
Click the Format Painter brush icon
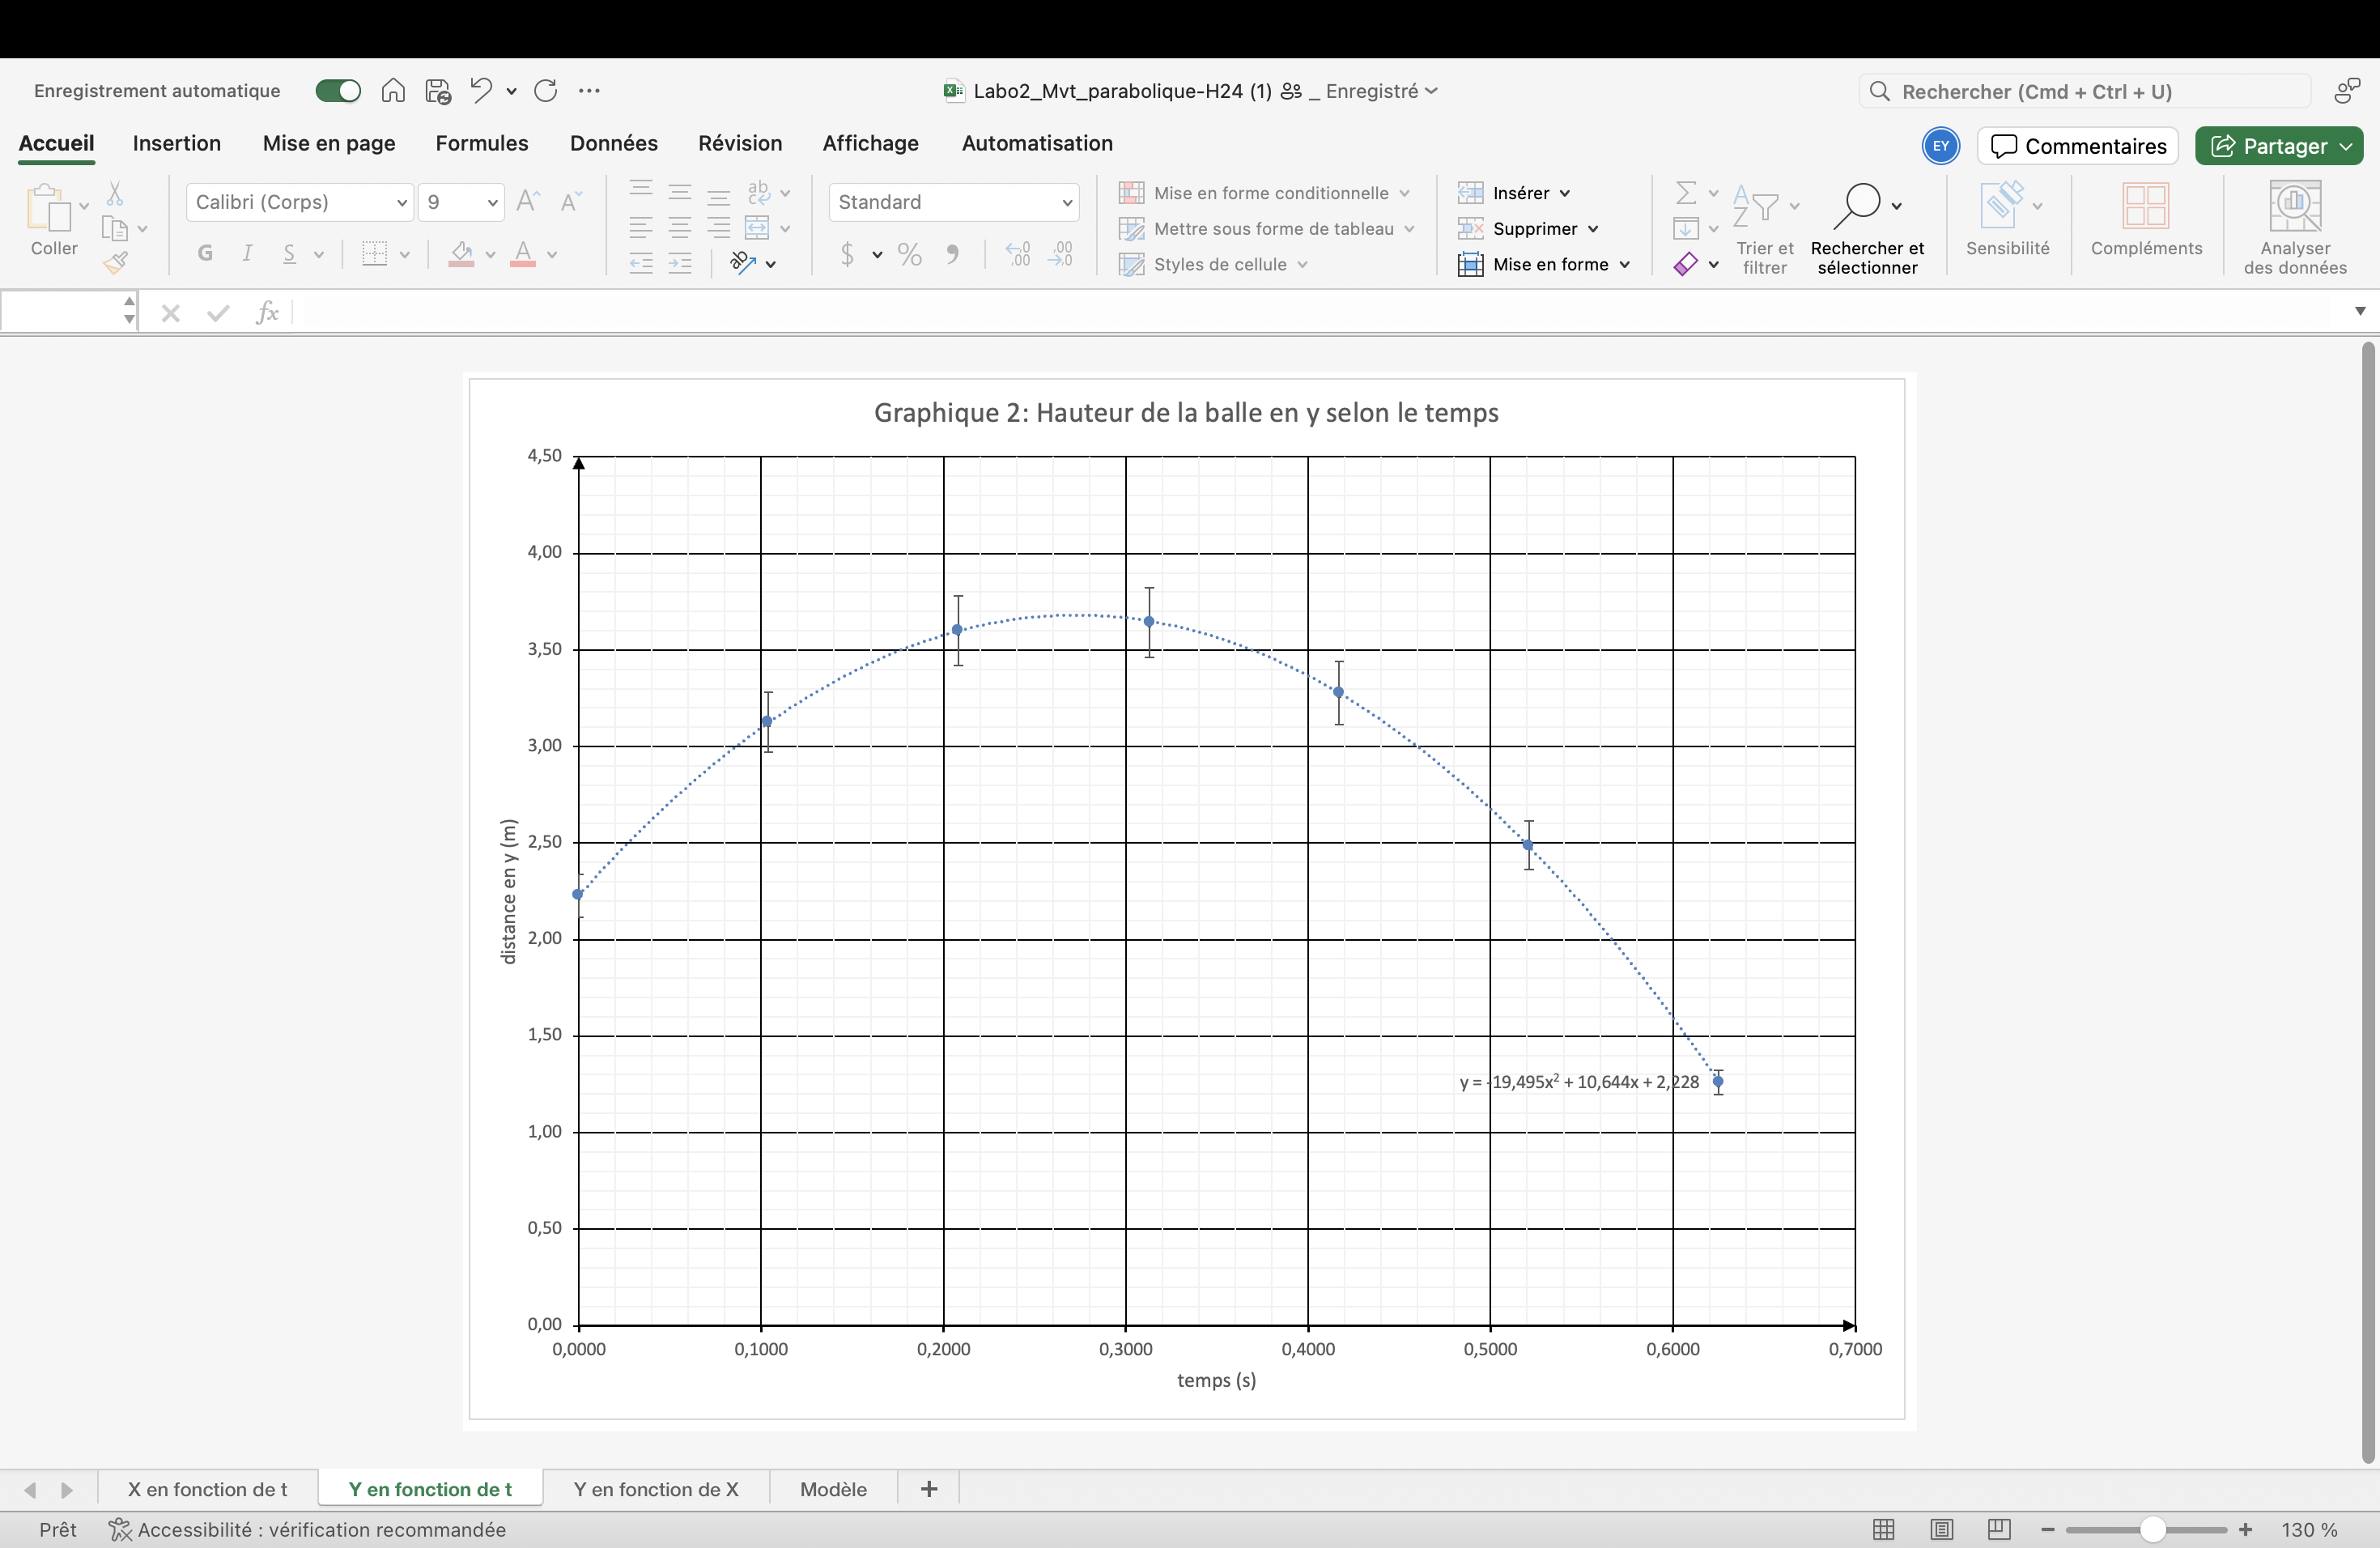pos(115,263)
